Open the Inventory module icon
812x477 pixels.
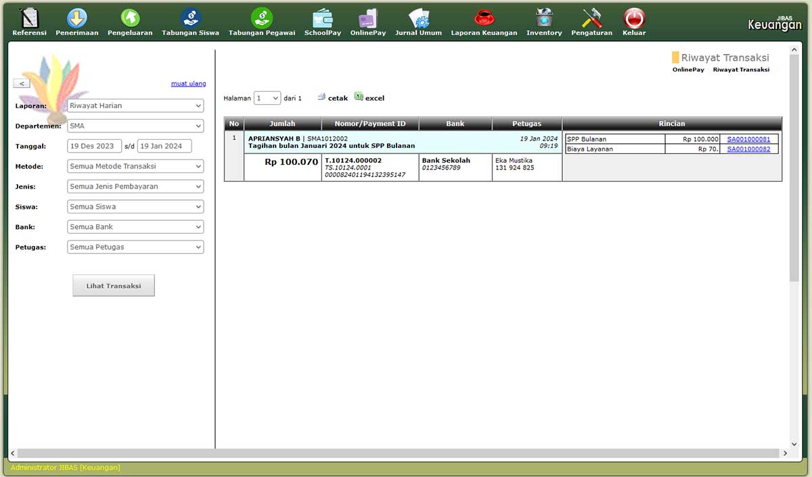(544, 18)
